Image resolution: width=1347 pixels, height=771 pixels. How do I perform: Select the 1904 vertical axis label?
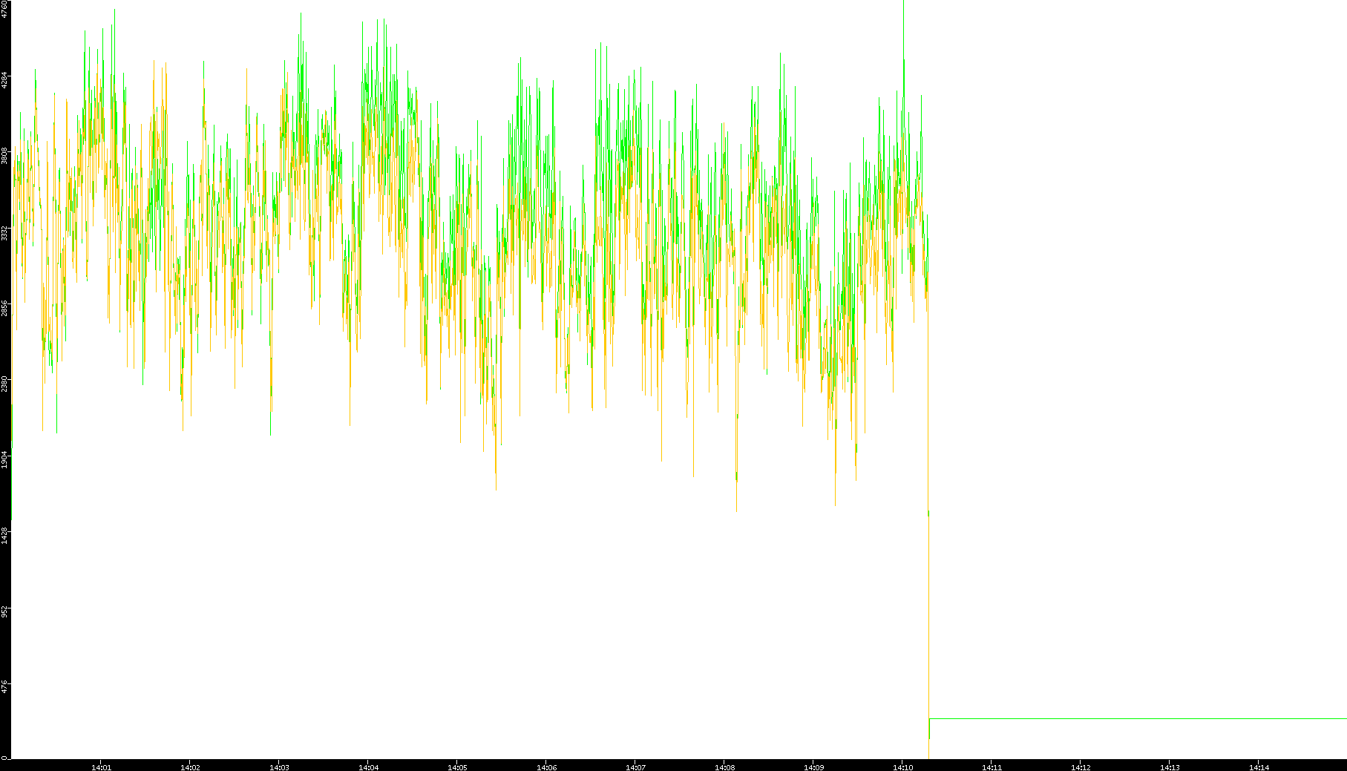(x=5, y=459)
